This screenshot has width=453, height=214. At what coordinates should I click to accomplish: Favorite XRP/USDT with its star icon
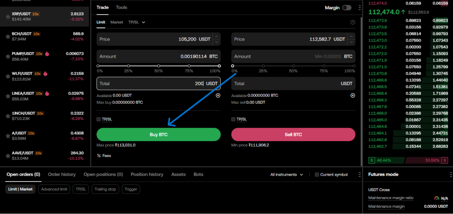coord(8,16)
